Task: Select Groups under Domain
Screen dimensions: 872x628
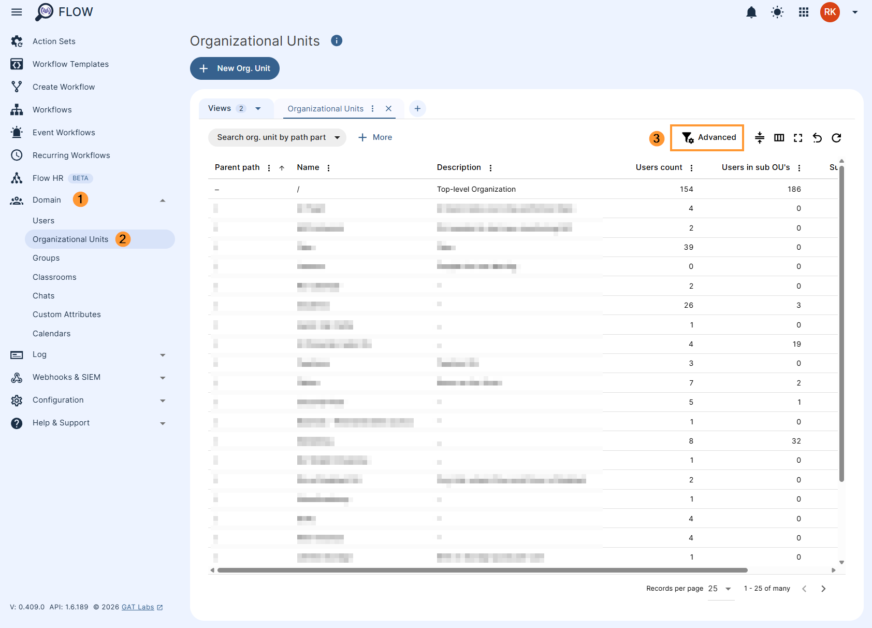Action: [46, 258]
